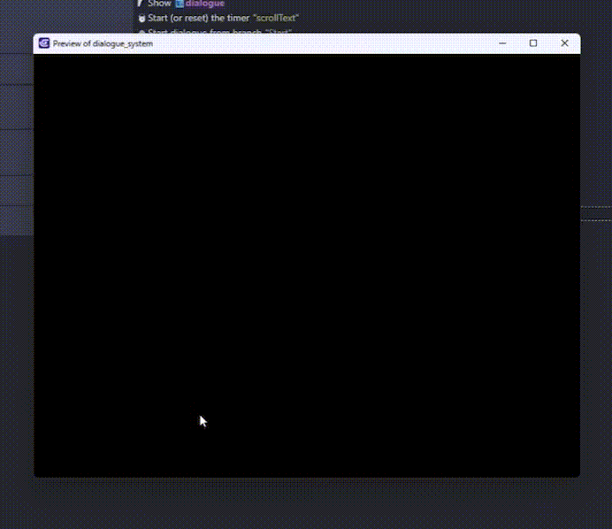Close the Preview of dialogue_system window
This screenshot has height=529, width=612.
pos(564,43)
